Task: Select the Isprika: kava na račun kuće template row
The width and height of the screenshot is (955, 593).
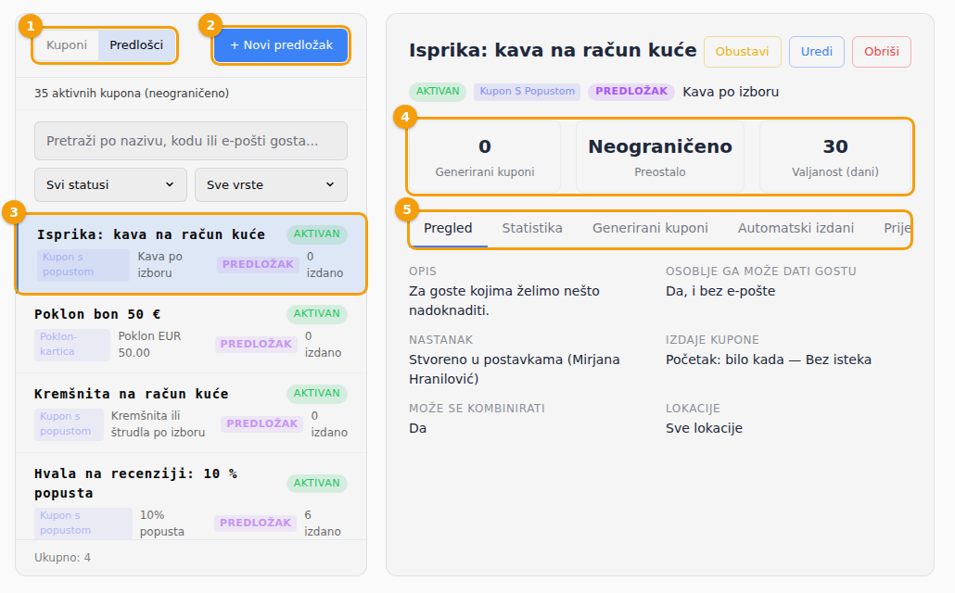Action: pos(191,253)
